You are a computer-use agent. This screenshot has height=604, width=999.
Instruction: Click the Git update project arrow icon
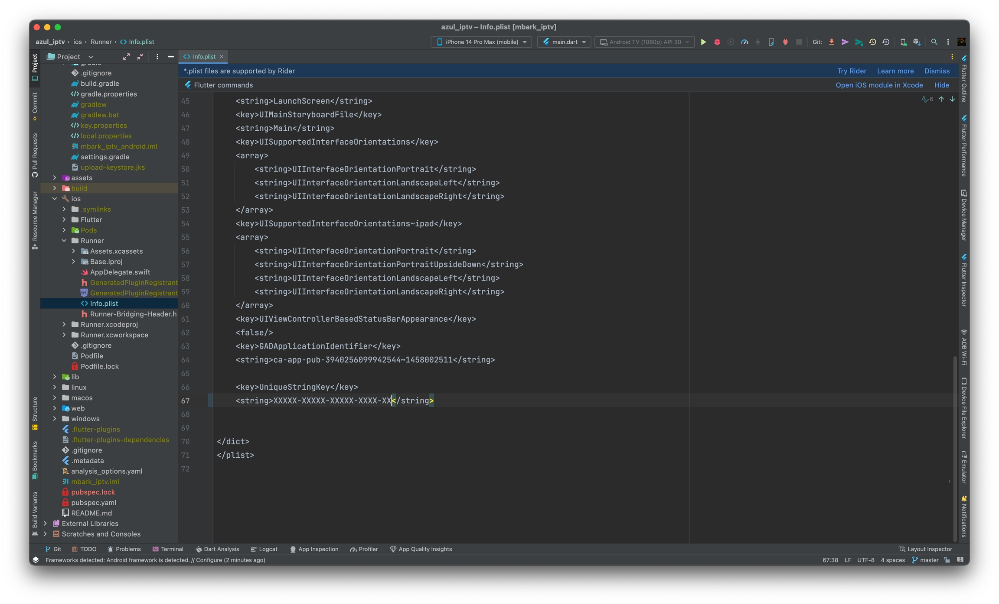point(831,42)
